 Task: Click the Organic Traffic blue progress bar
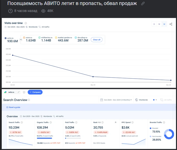44,138
